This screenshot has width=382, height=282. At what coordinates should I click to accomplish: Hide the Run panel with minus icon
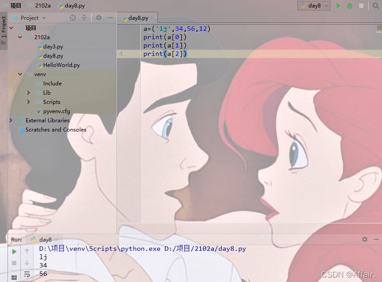376,239
